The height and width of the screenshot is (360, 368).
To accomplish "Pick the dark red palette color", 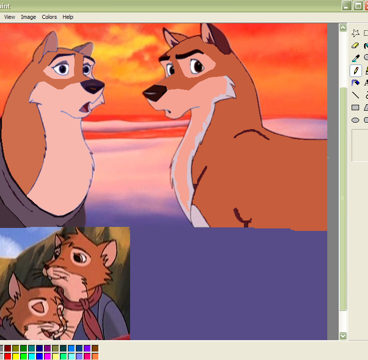I will [x=8, y=348].
